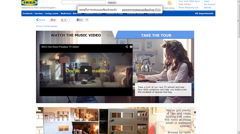Image resolution: width=240 pixels, height=134 pixels.
Task: Open the Small spaces menu
Action: coord(155,13)
